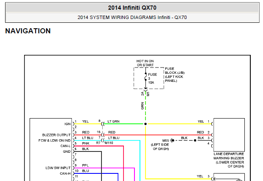
Task: Click the "2A" connector terminal label
Action: pos(142,94)
